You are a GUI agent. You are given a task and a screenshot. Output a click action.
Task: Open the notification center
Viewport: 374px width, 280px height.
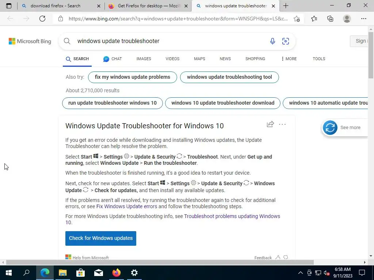click(362, 273)
